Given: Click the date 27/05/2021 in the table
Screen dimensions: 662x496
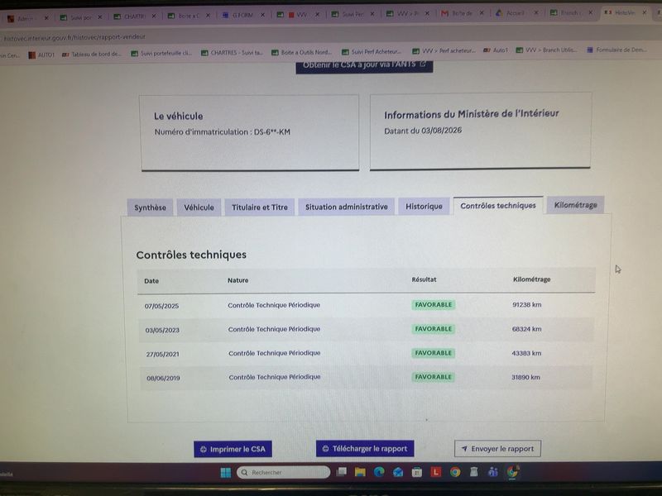Looking at the screenshot, I should [162, 355].
